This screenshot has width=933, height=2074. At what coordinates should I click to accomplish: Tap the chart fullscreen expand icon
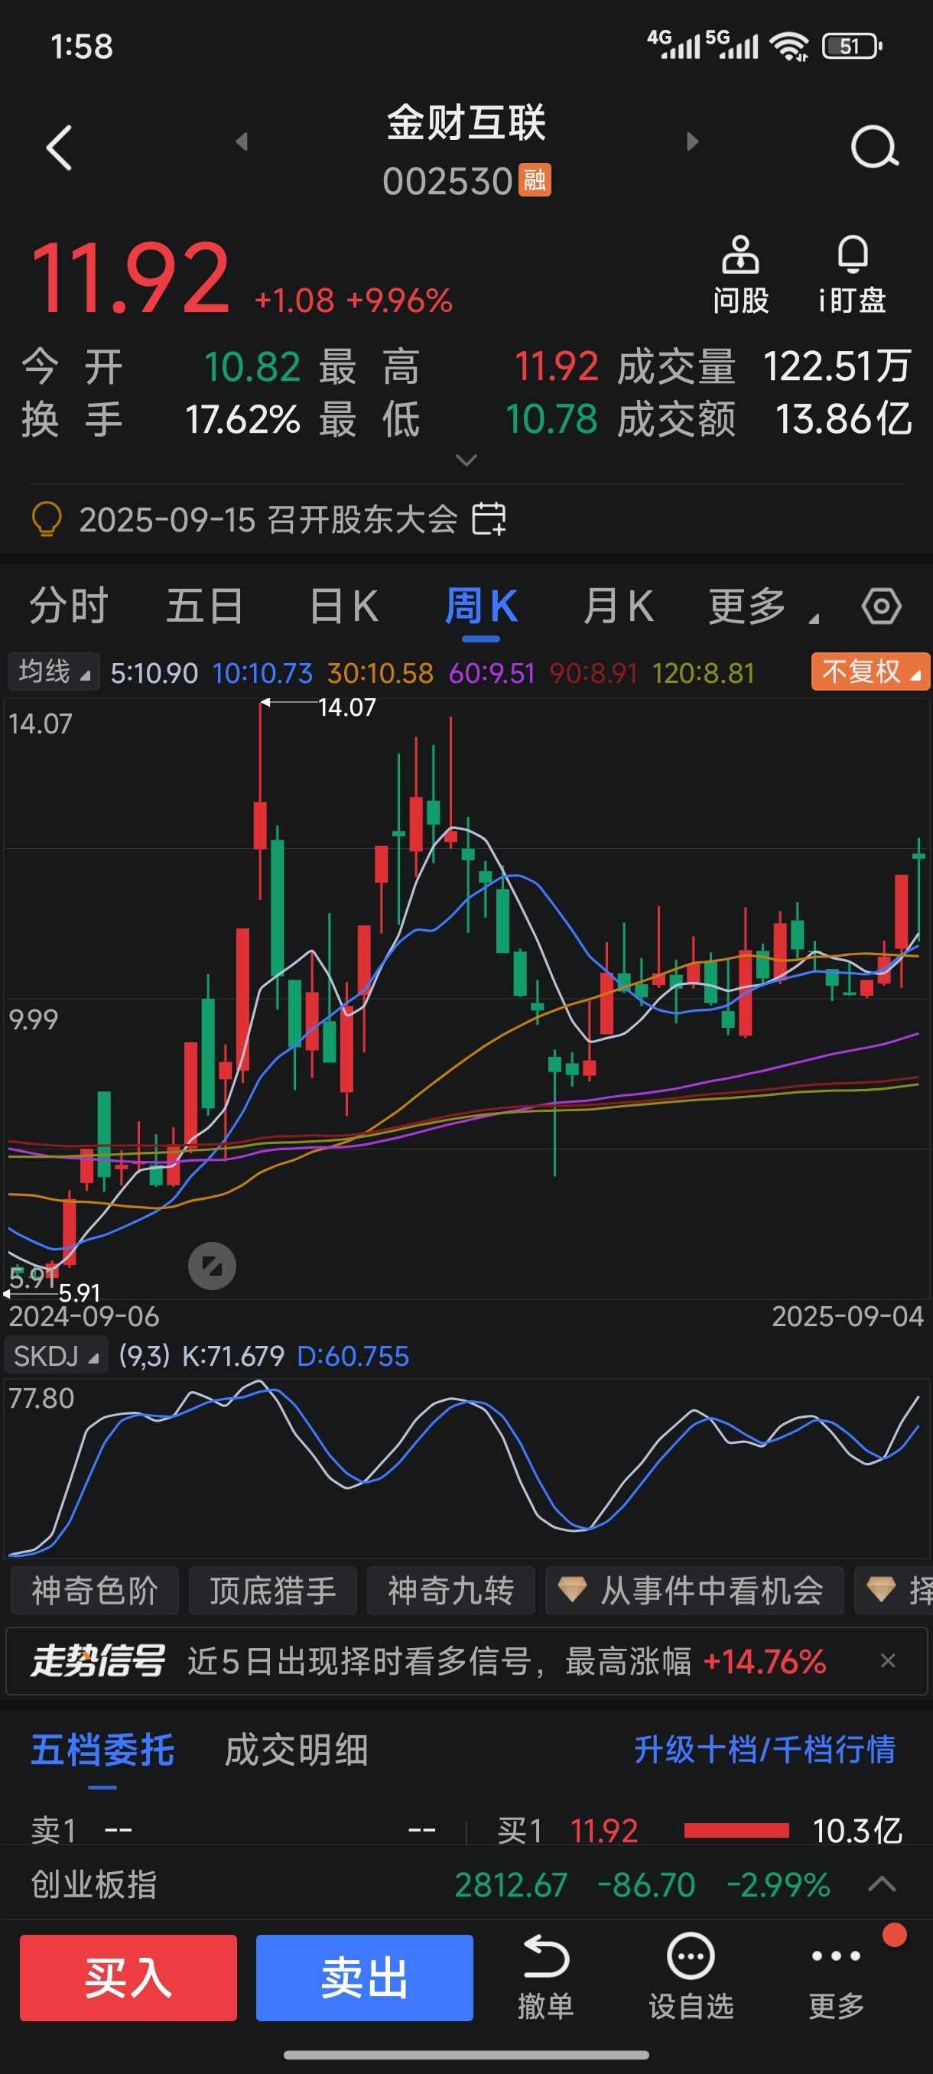[212, 1266]
